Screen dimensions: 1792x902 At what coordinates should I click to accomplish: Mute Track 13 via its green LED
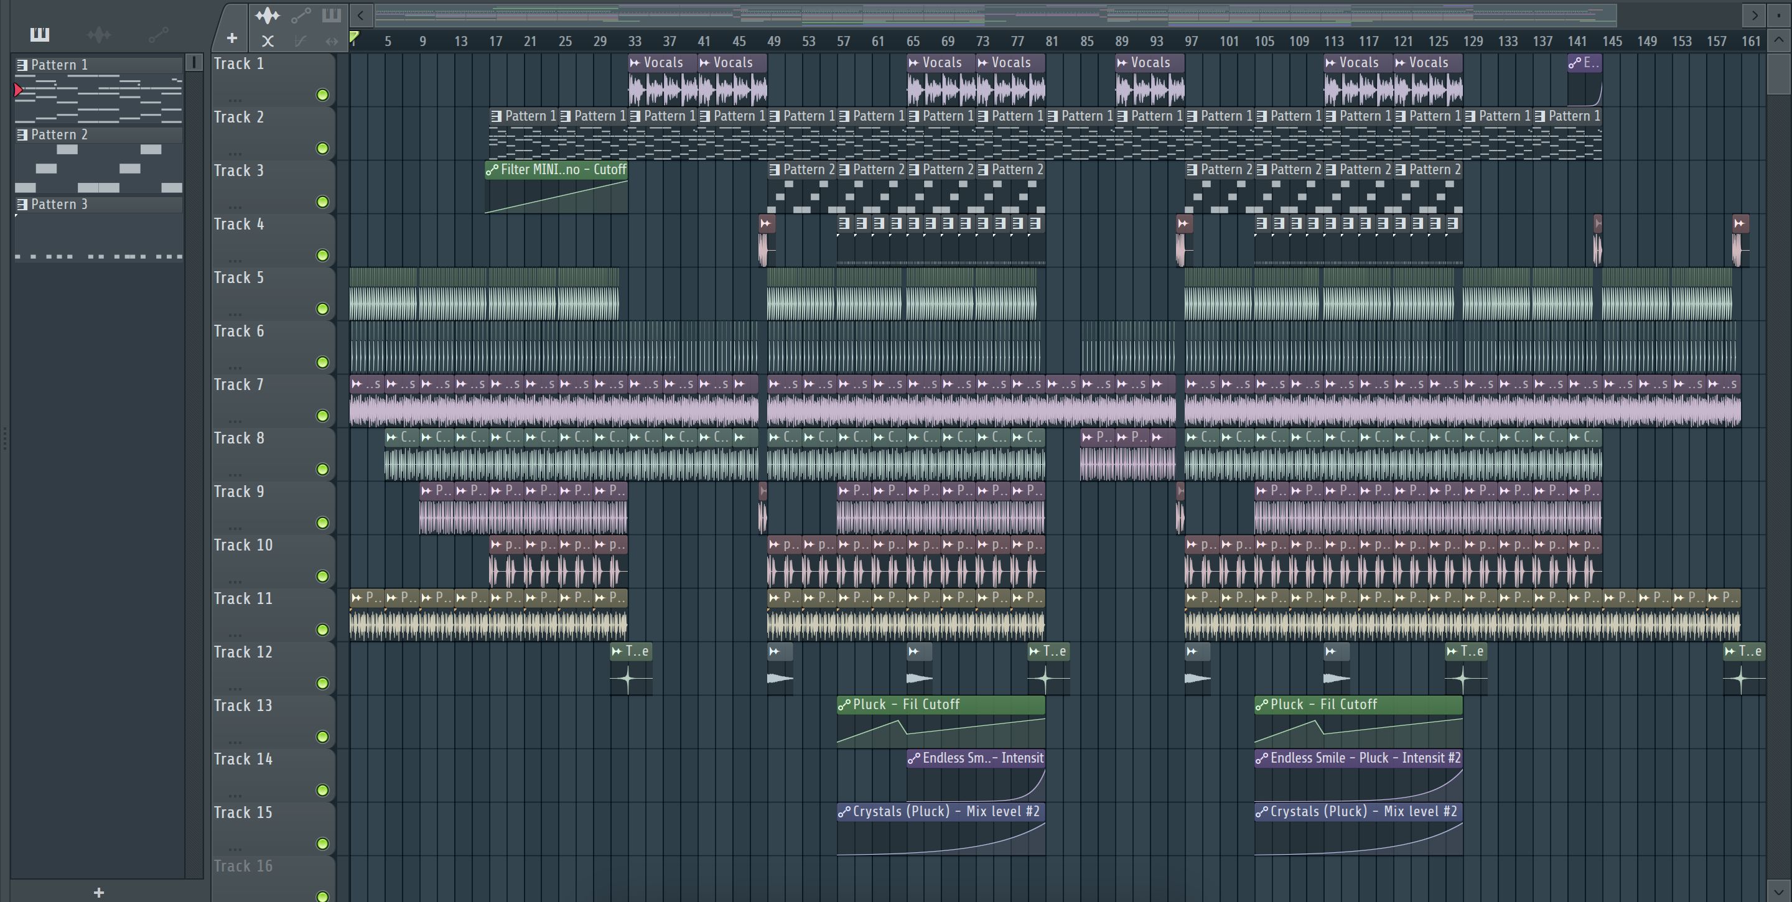click(x=322, y=737)
